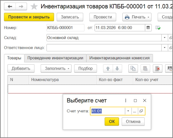173x138 pixels.
Task: Open the barcode search icon
Action: (x=169, y=68)
